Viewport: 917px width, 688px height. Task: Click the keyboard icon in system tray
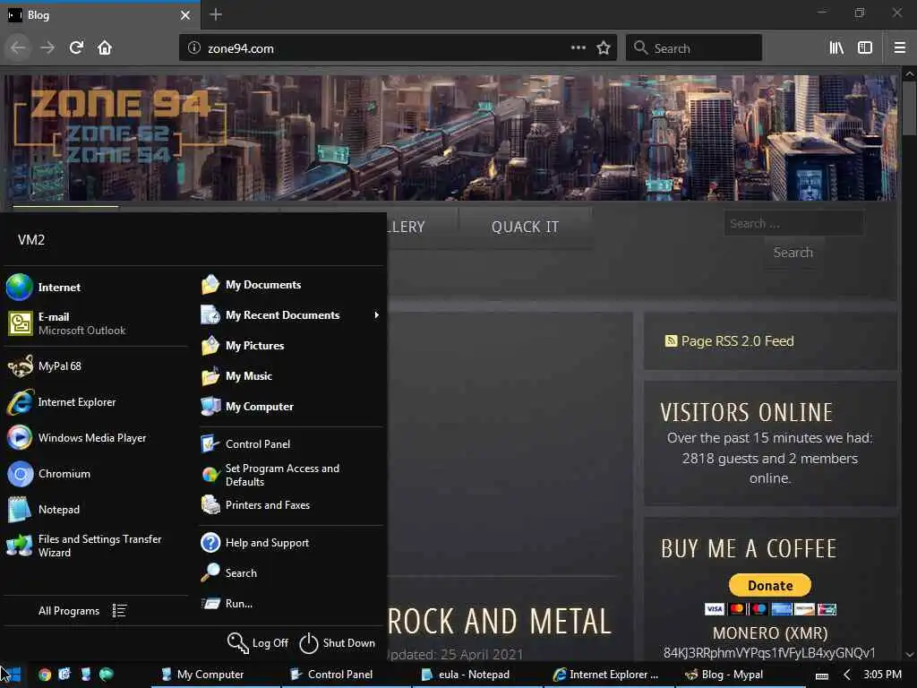tap(822, 675)
